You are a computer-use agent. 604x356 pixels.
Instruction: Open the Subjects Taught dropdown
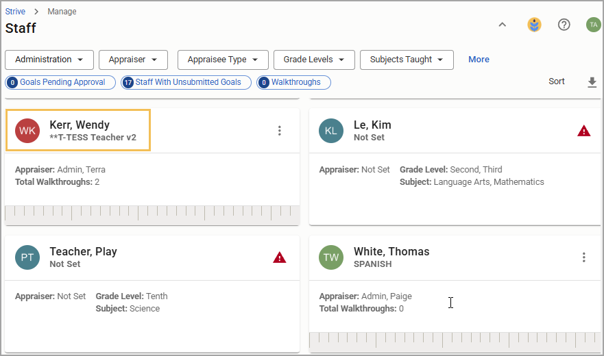[x=407, y=60]
